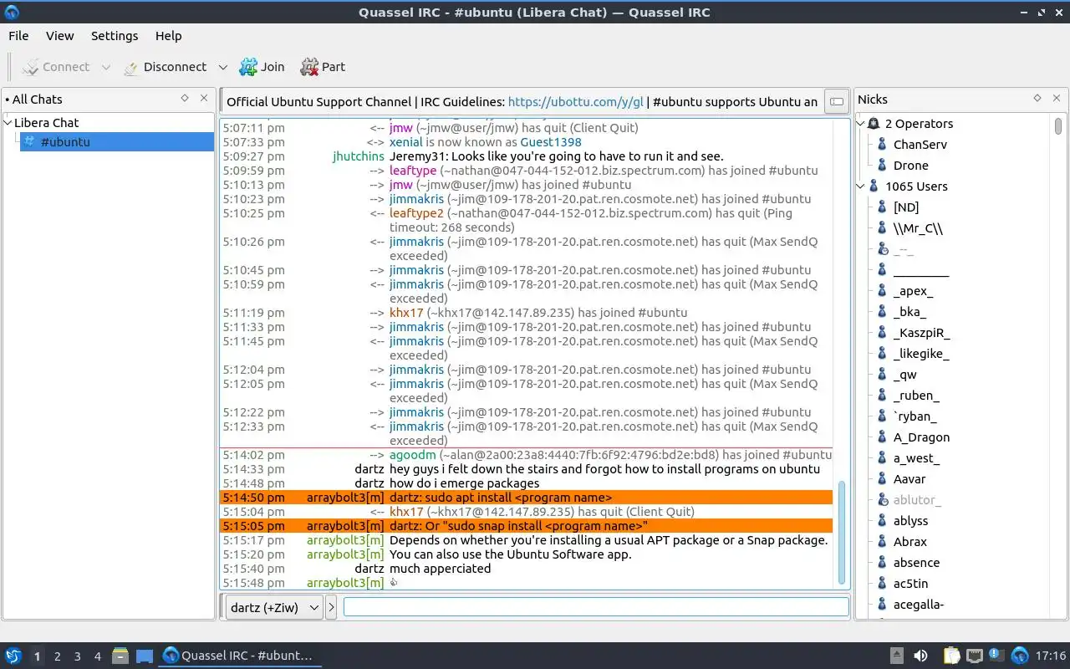The image size is (1070, 669).
Task: Click nick jhutchins in chat log
Action: pyautogui.click(x=359, y=156)
